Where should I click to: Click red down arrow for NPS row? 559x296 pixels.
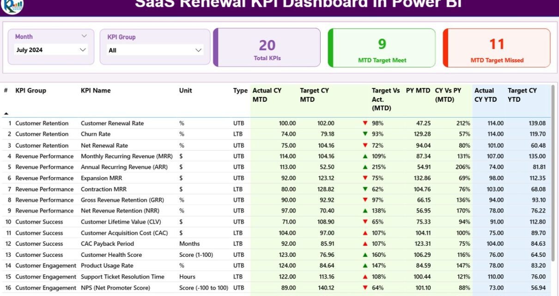(x=365, y=288)
